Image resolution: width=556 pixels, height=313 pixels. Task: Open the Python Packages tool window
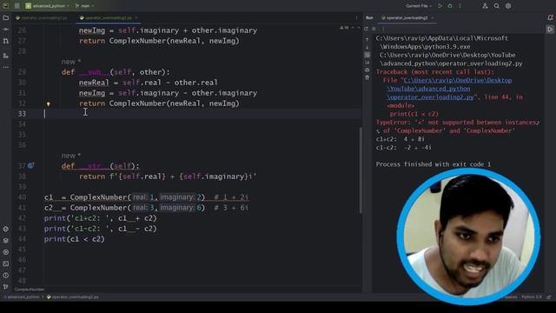[6, 230]
